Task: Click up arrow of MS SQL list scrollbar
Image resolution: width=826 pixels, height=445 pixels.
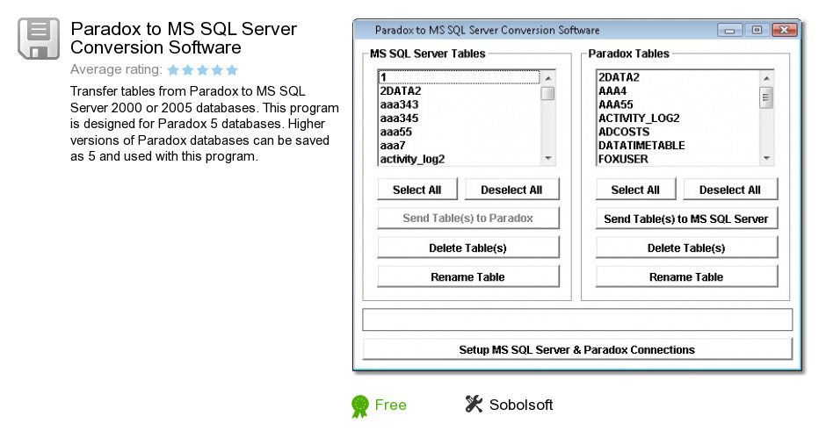Action: [x=547, y=78]
